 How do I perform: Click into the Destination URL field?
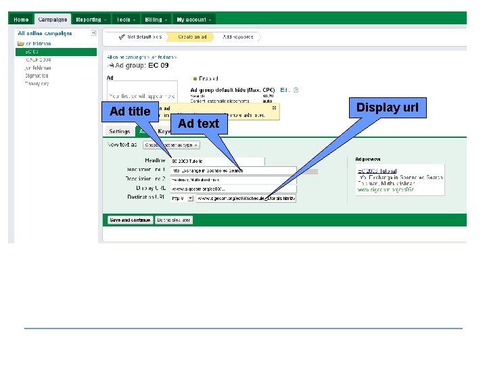coord(246,198)
